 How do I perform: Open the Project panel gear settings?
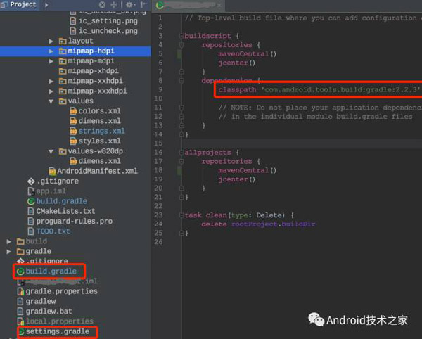pyautogui.click(x=130, y=5)
